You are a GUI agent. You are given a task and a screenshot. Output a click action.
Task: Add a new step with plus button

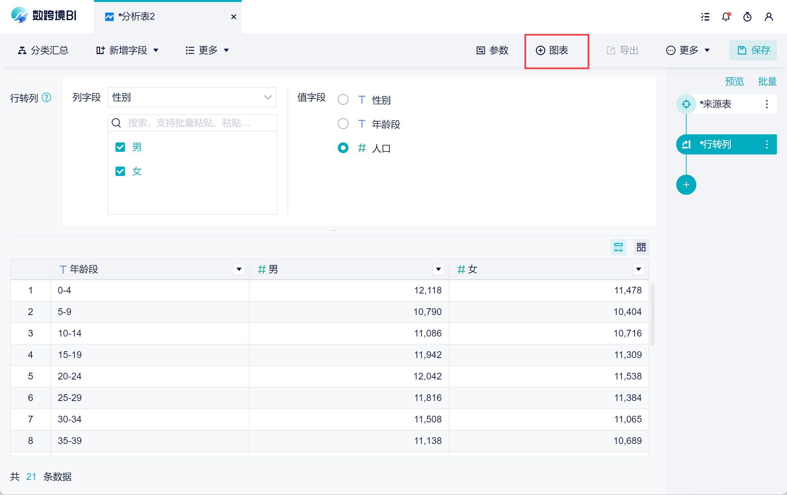(x=686, y=185)
